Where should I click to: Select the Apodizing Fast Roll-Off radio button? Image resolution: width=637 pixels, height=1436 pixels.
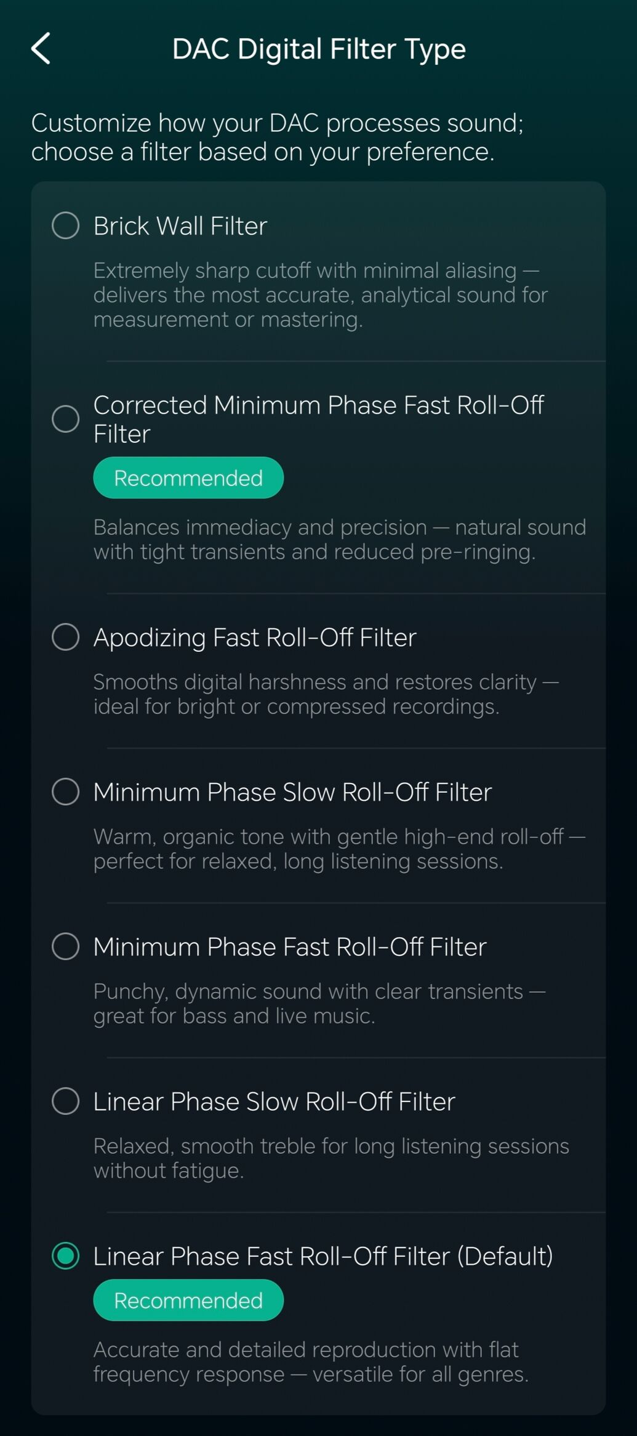tap(66, 637)
